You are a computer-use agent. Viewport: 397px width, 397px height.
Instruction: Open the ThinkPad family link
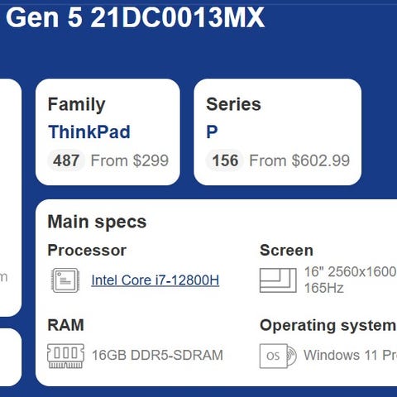89,132
